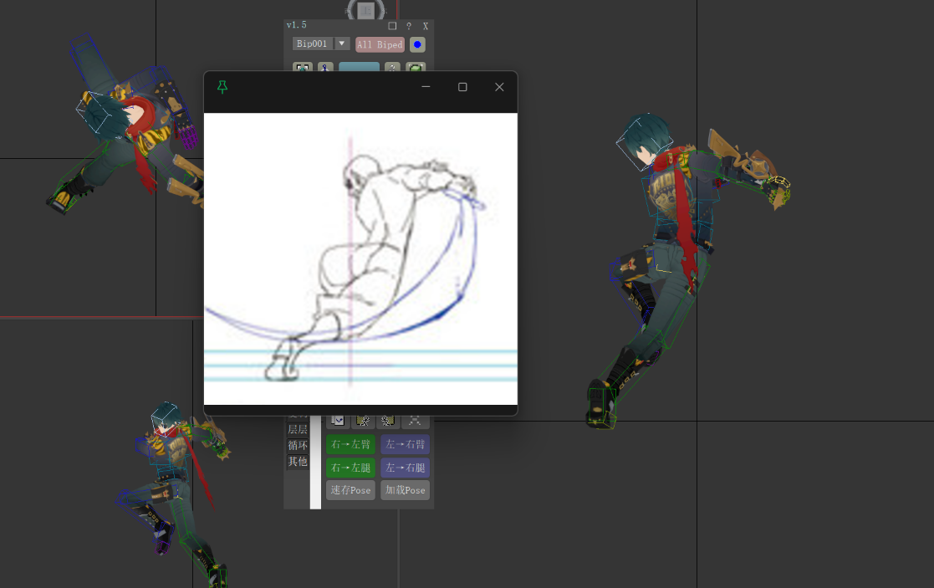Viewport: 934px width, 588px height.
Task: Switch to the 其他 tab
Action: pos(298,461)
